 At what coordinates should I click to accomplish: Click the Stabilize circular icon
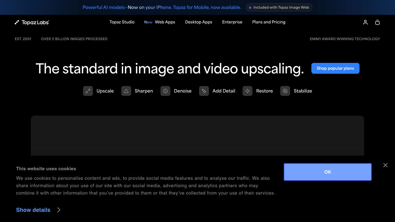pos(285,91)
